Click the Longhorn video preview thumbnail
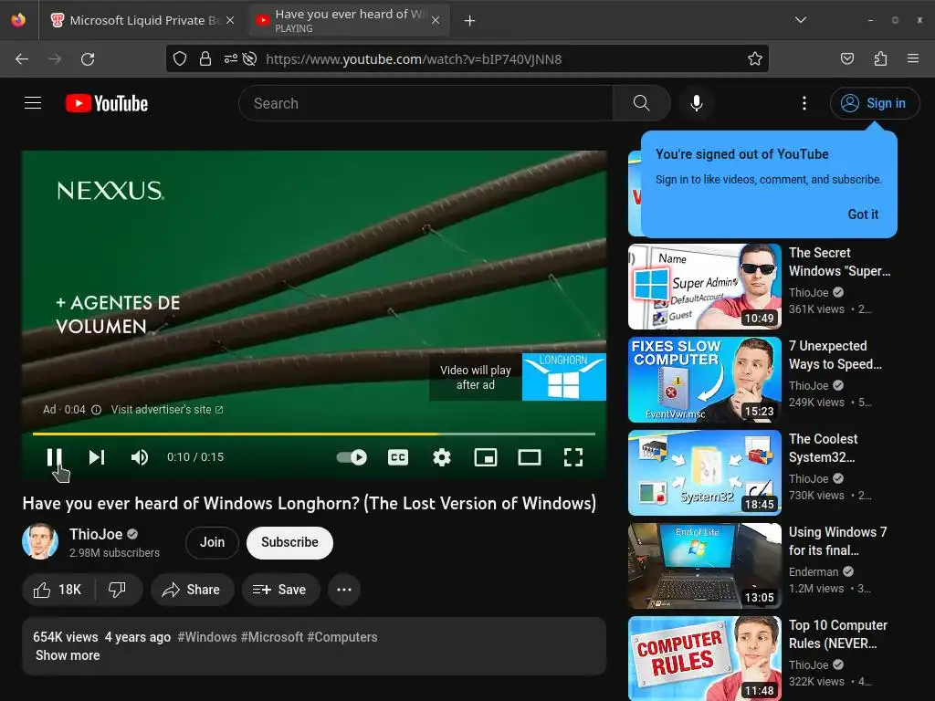Viewport: 935px width, 701px height. click(x=564, y=377)
